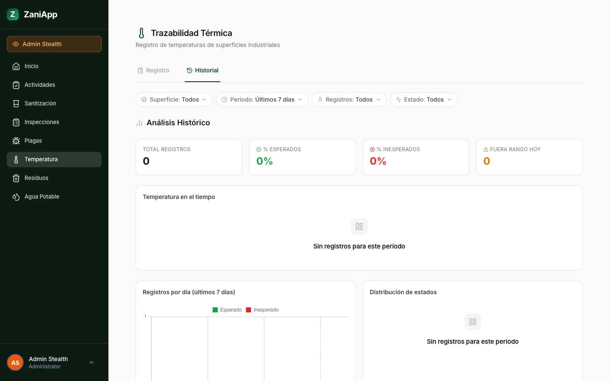The width and height of the screenshot is (610, 381).
Task: Click the Sanitización icon in sidebar
Action: click(x=16, y=104)
